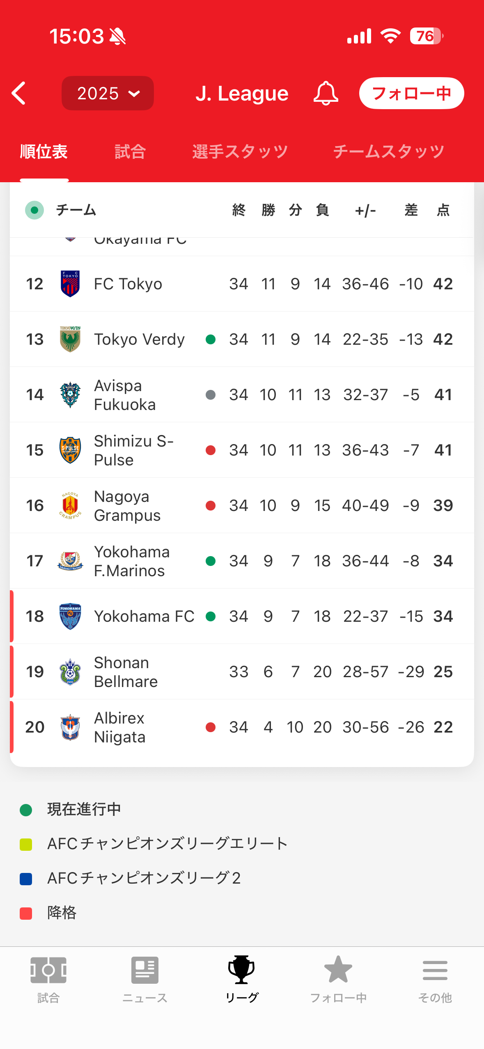Select Nagoya Grampus team name
The image size is (484, 1049).
click(127, 506)
